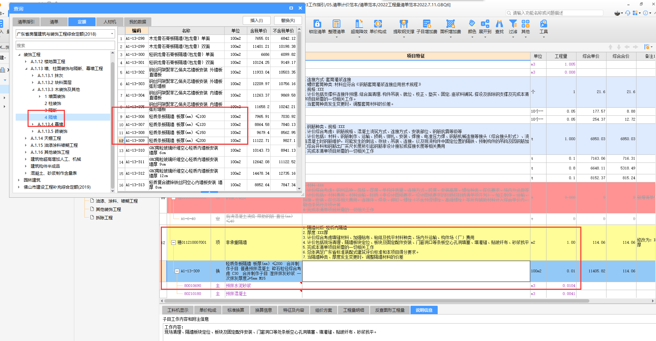Click the 不含税单价 column header
This screenshot has height=341, width=656.
(284, 31)
